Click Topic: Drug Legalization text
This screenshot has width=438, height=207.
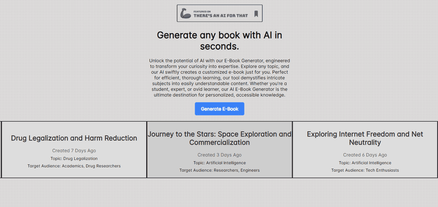[x=74, y=158]
